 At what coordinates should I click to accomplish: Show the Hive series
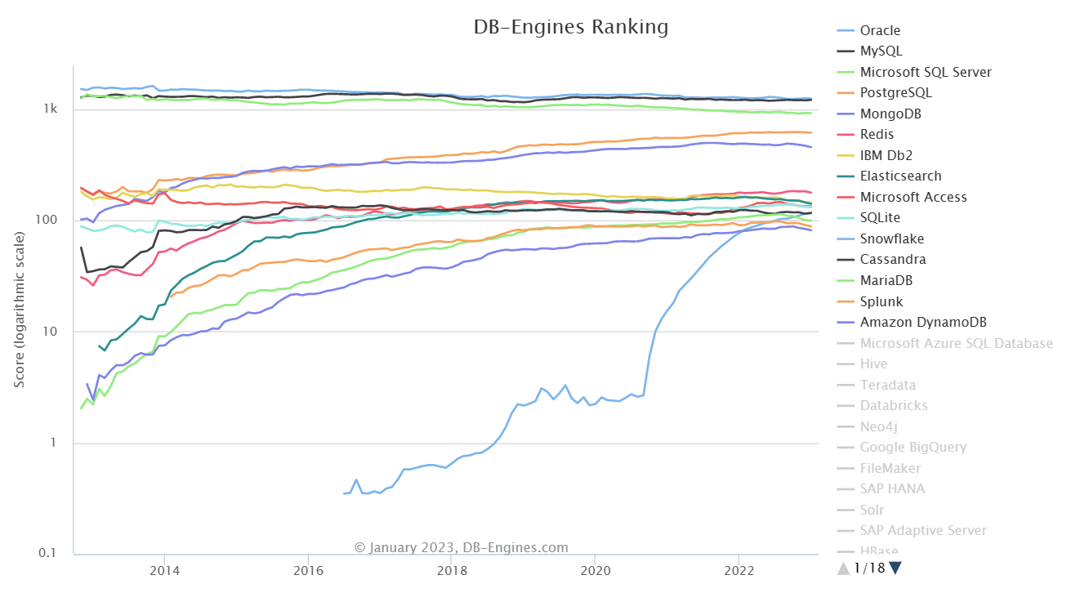coord(863,364)
